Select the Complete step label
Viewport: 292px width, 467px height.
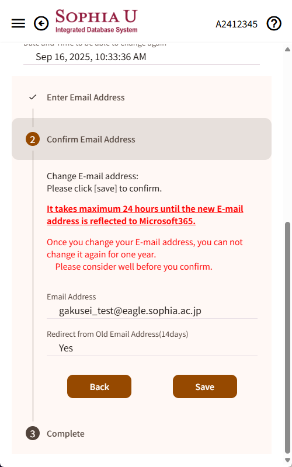(x=65, y=433)
